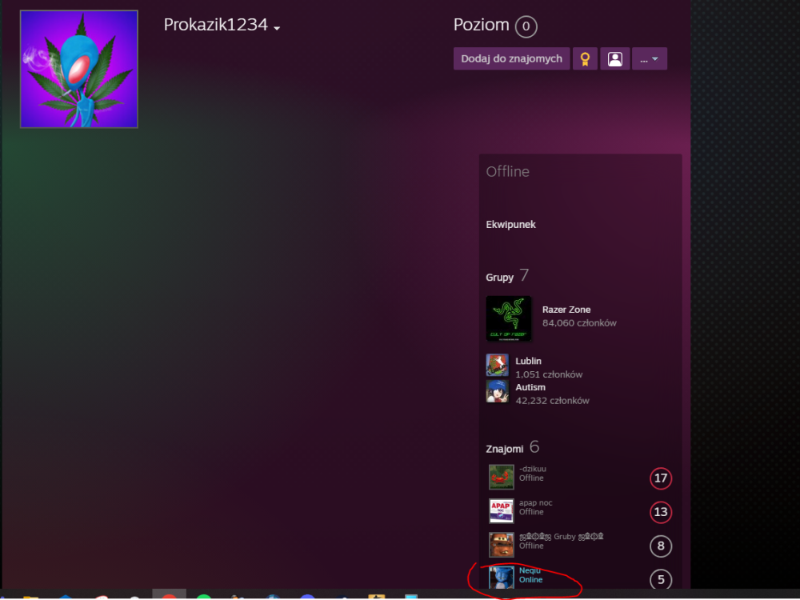The height and width of the screenshot is (600, 800).
Task: Open the Ekwipunek inventory link
Action: click(510, 225)
